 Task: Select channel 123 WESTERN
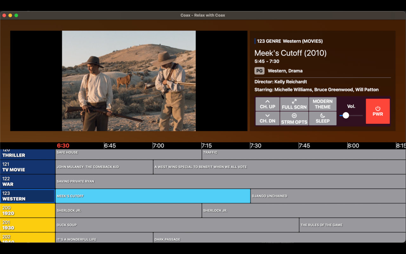28,196
